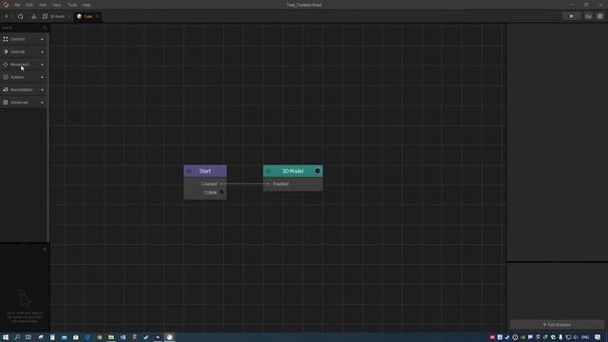Screen dimensions: 608x342
Task: Click the Movement category icon
Action: point(6,65)
